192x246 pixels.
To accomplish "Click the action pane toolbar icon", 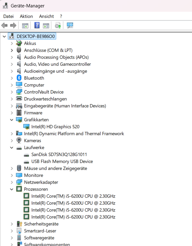I will tap(46, 25).
